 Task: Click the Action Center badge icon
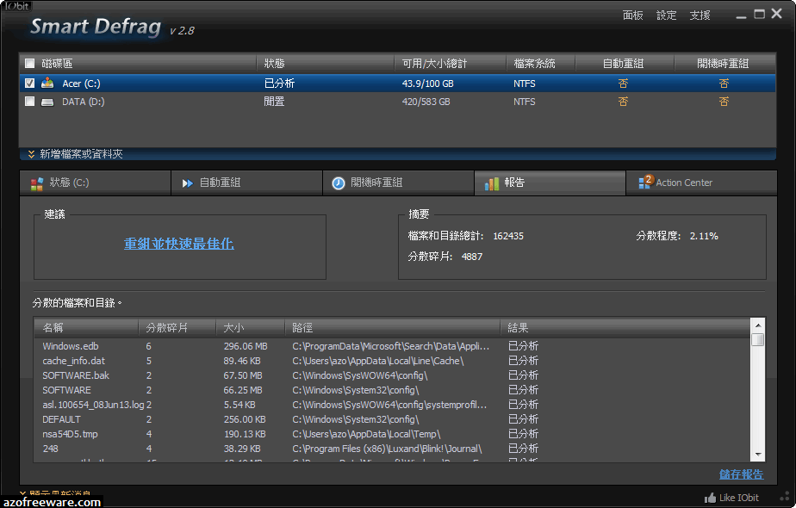[x=645, y=182]
